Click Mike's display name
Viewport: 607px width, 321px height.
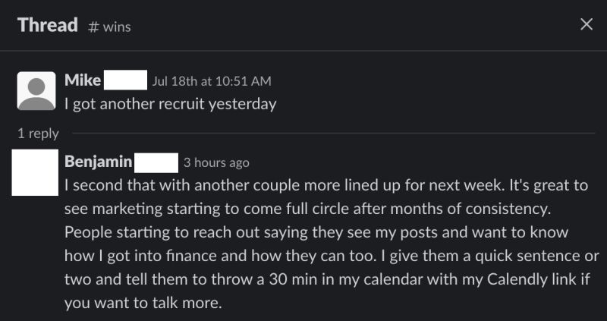83,80
